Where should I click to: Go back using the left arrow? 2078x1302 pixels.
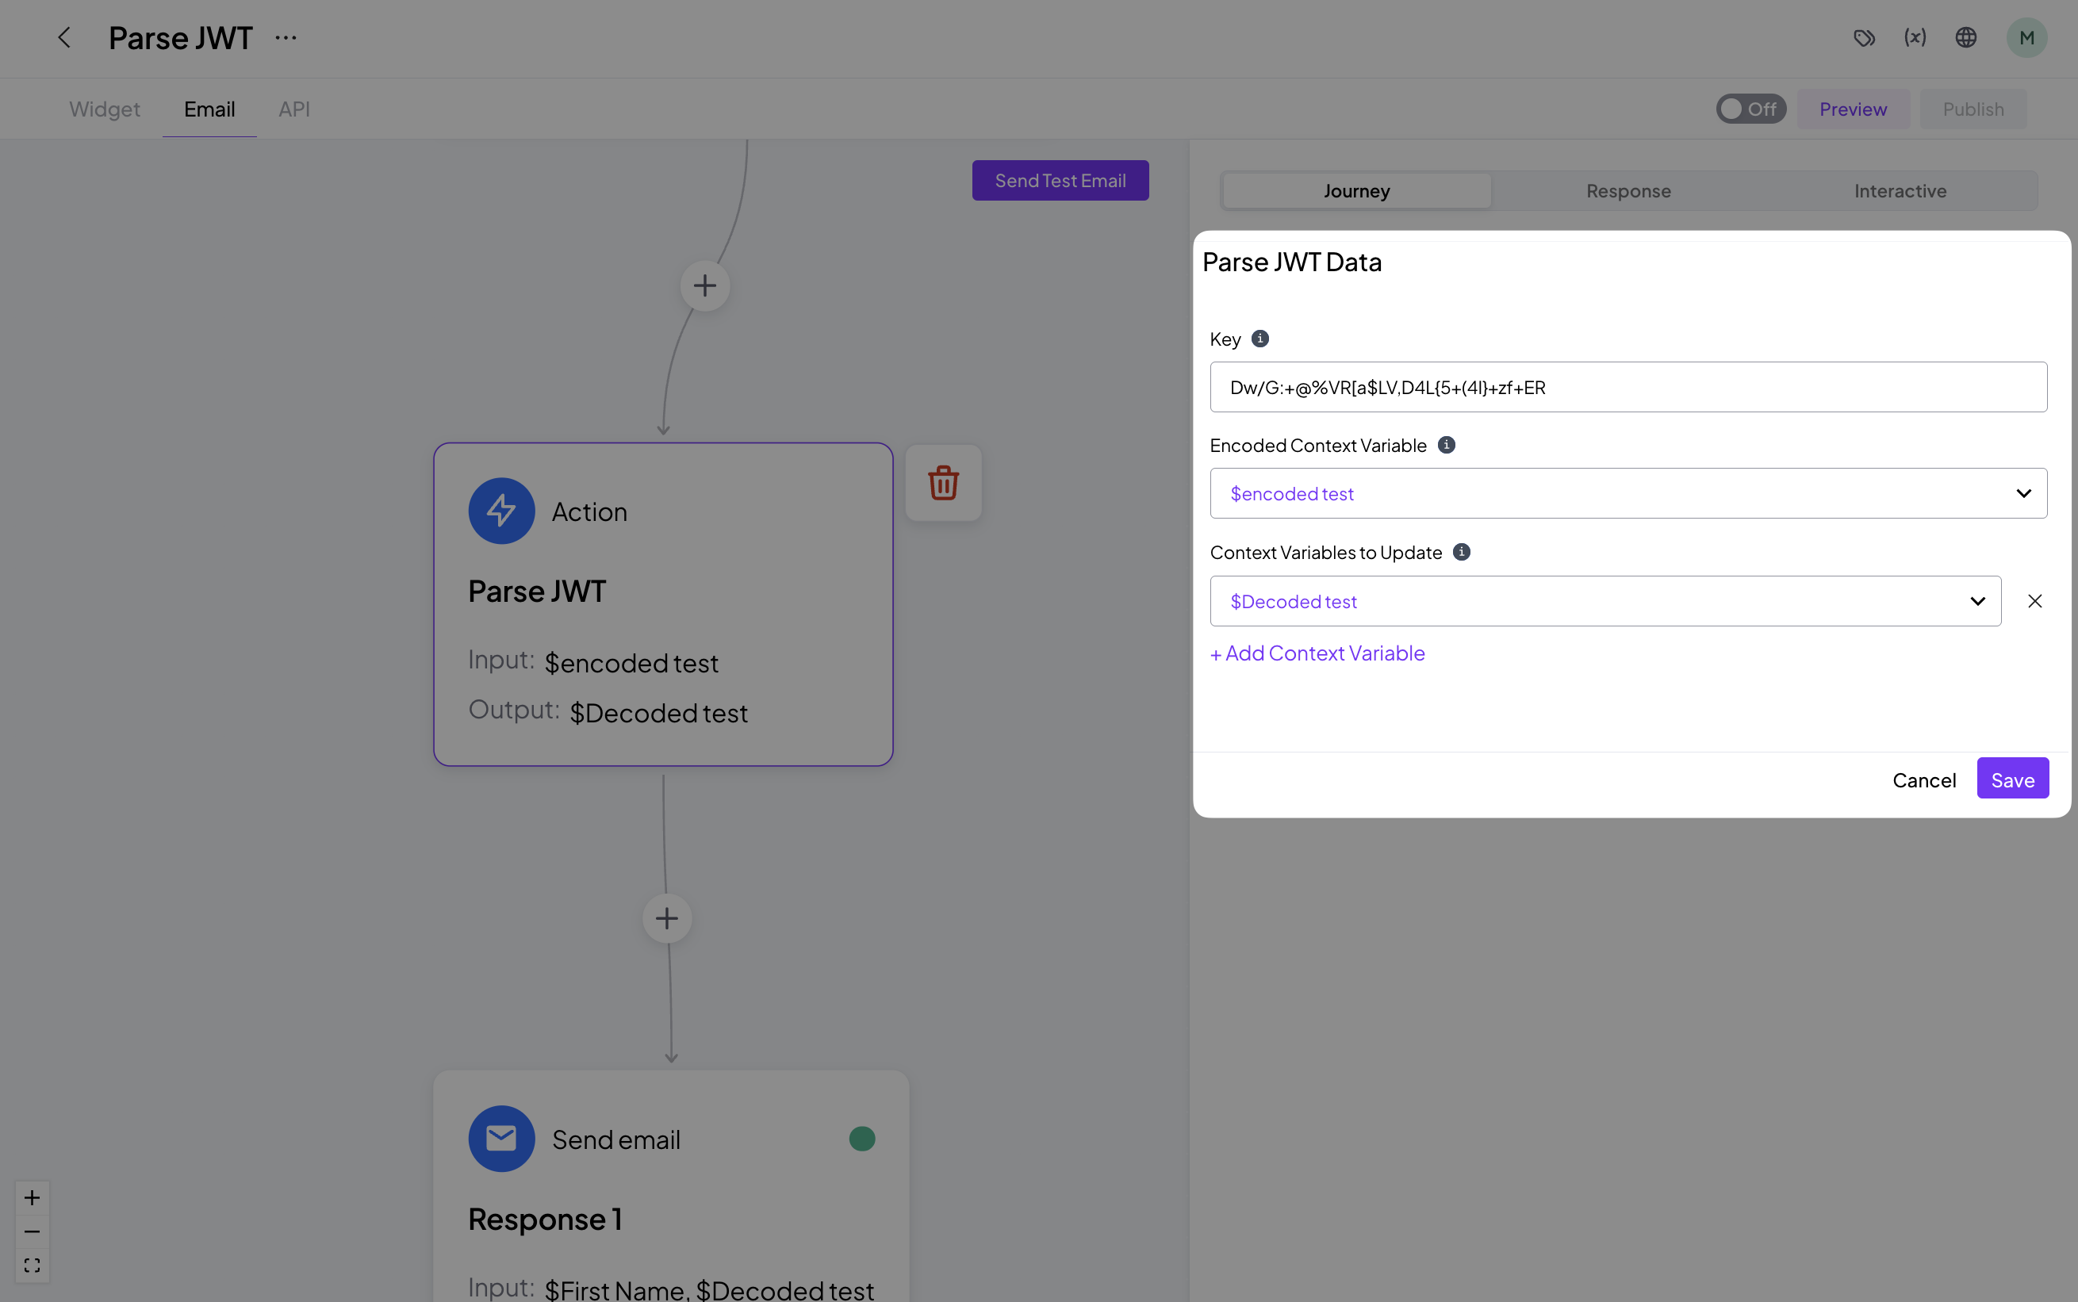(x=63, y=38)
